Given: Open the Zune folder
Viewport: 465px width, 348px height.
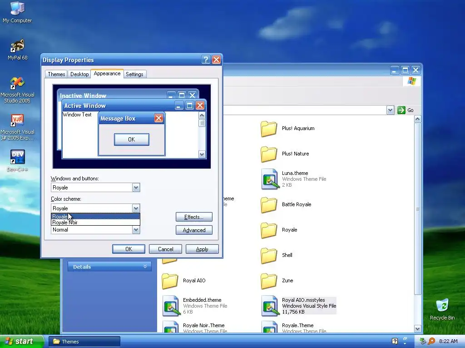Looking at the screenshot, I should [x=269, y=281].
